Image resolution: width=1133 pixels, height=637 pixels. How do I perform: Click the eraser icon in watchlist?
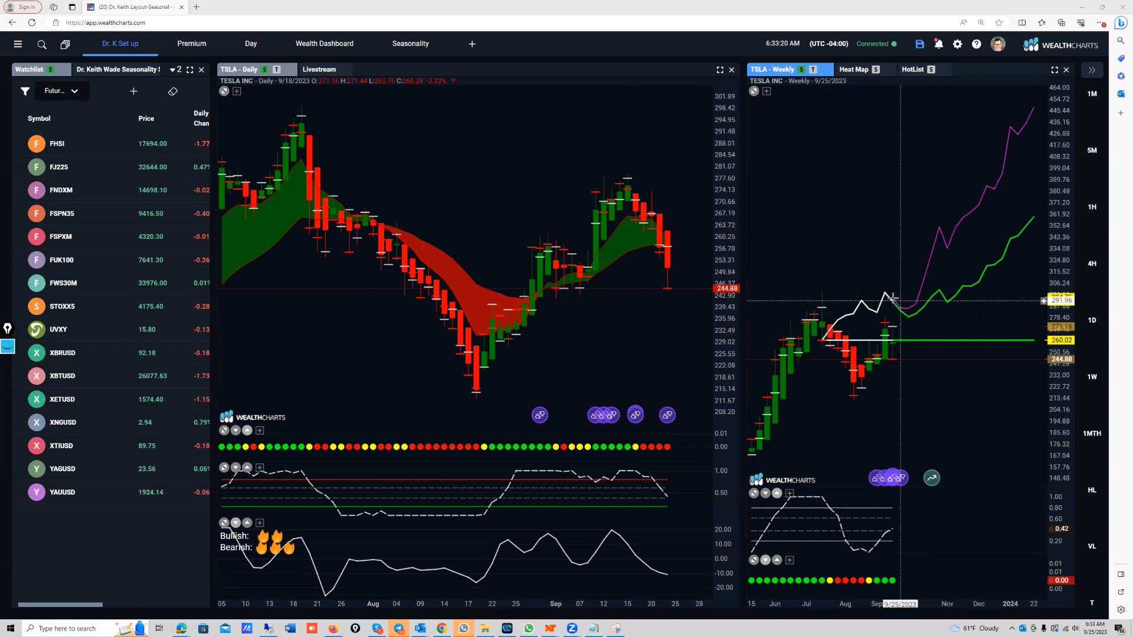point(173,91)
